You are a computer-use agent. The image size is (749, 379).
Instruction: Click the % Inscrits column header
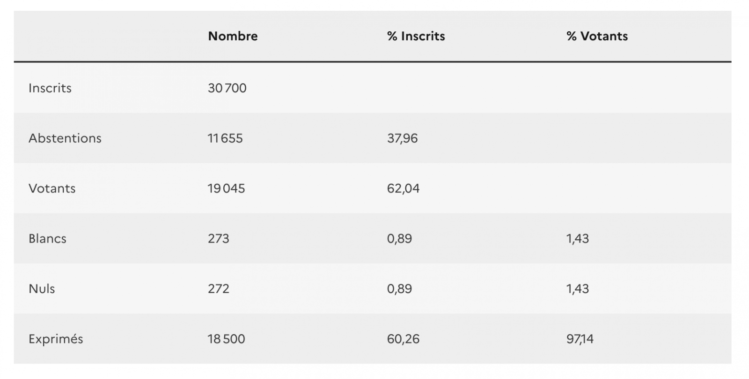coord(416,36)
